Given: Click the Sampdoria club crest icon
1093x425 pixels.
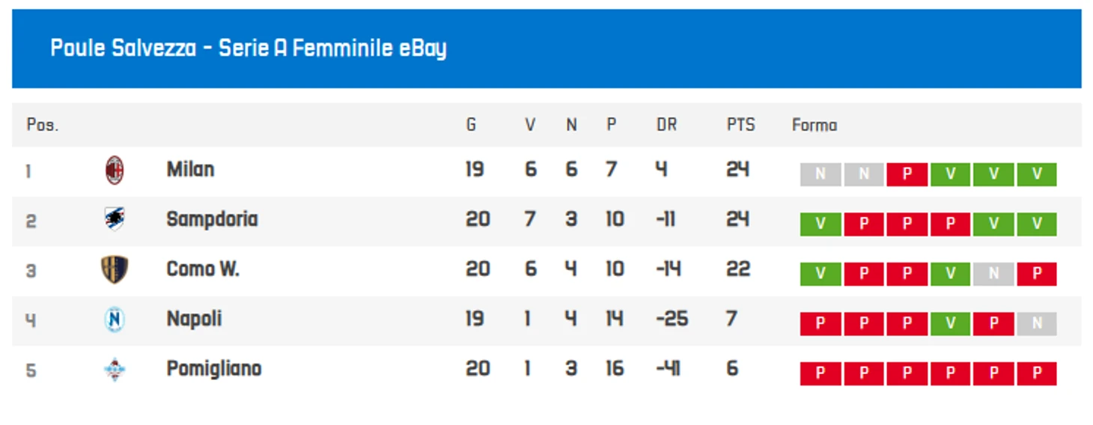Looking at the screenshot, I should pyautogui.click(x=115, y=219).
